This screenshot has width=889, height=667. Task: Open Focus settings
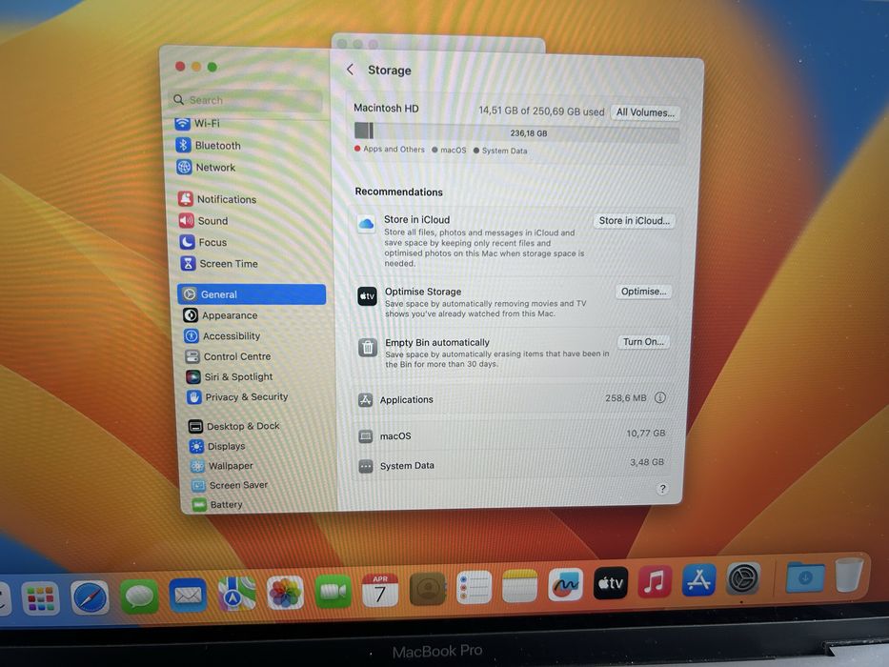204,242
